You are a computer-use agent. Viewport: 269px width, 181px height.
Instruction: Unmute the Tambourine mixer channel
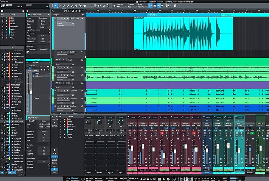(162, 133)
